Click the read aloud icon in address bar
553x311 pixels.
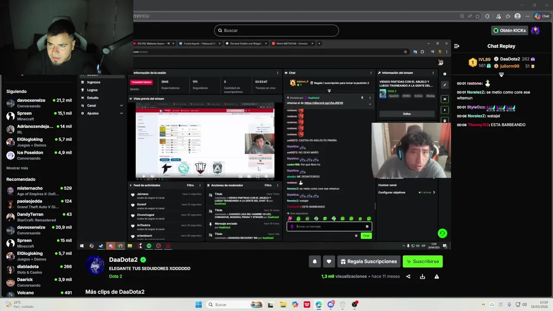(470, 16)
